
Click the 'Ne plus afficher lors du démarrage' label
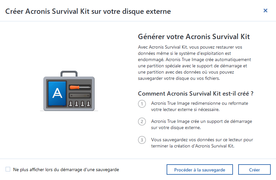[x=66, y=170]
